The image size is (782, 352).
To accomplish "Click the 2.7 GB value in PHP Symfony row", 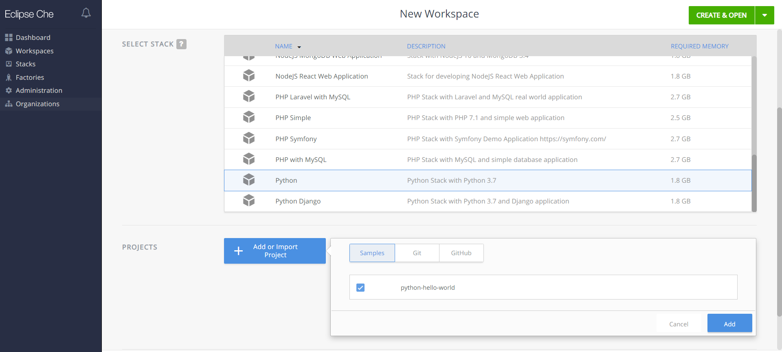I will point(680,139).
